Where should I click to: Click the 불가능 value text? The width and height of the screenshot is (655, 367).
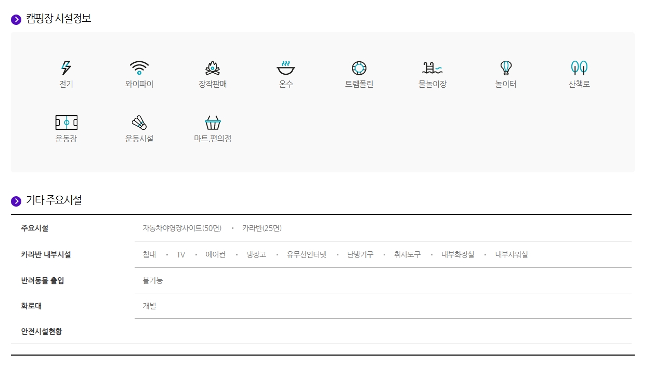pos(153,280)
